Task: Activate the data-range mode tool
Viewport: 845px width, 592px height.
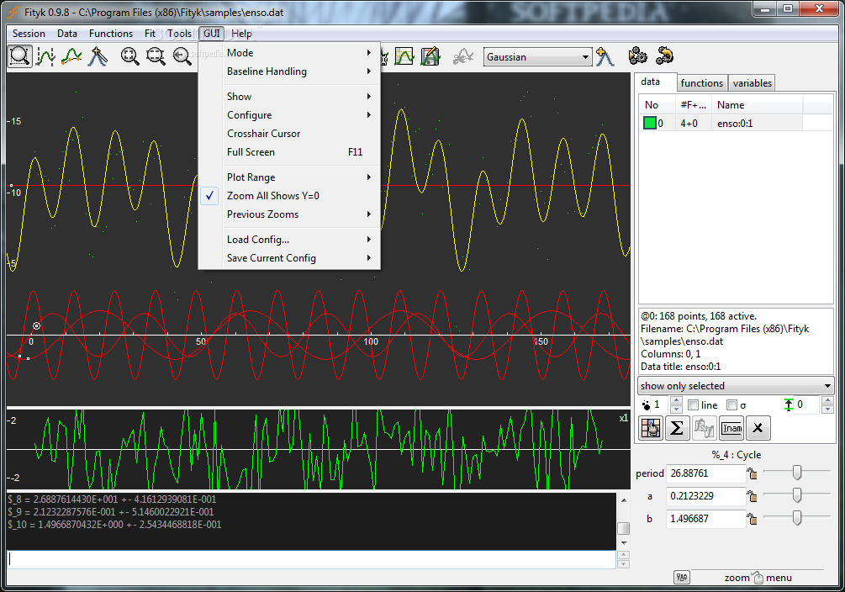Action: point(45,56)
